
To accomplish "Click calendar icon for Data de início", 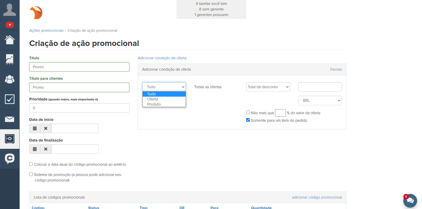I will point(35,129).
